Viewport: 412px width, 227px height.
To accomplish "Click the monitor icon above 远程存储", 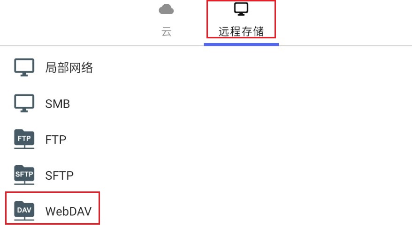I will pos(241,9).
